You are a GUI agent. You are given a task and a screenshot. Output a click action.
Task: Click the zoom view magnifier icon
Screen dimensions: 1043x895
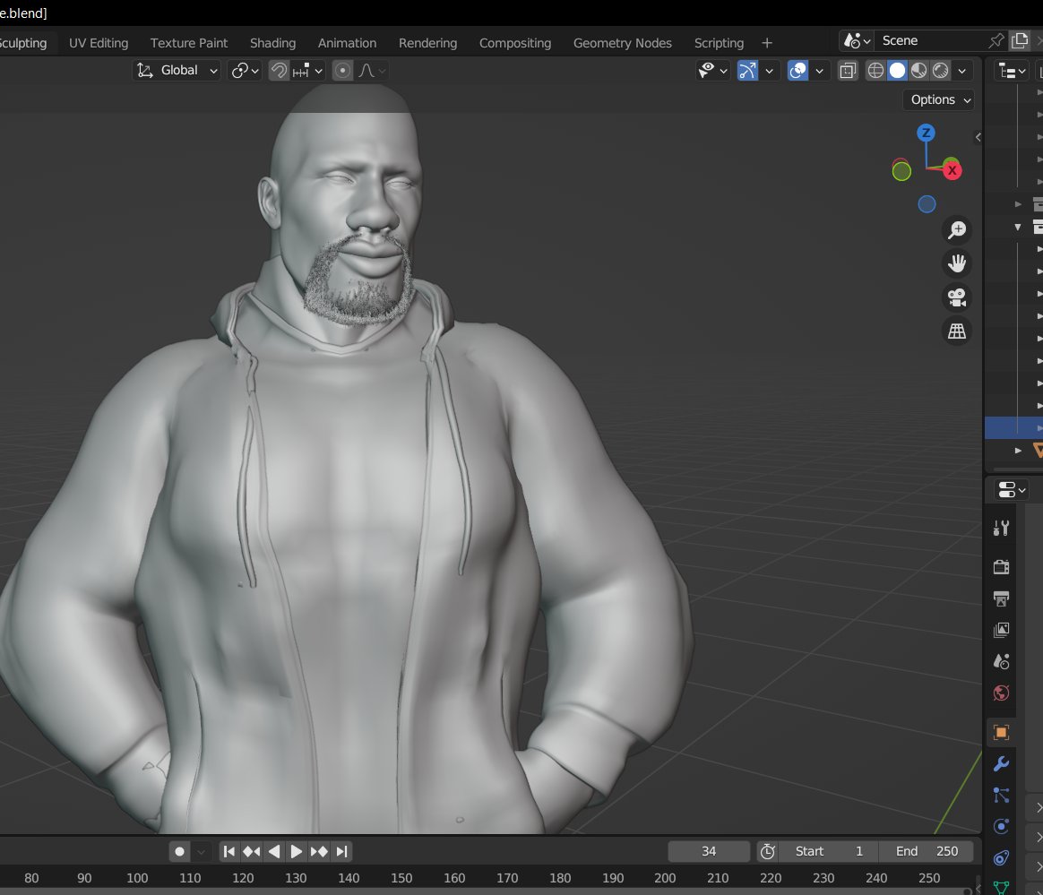(957, 230)
